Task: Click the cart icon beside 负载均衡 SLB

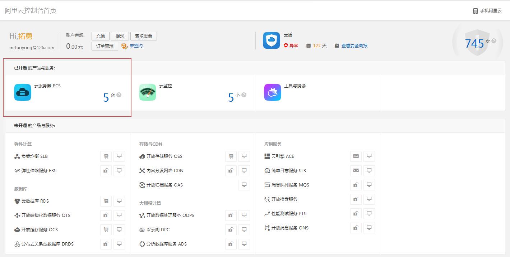Action: [106, 156]
